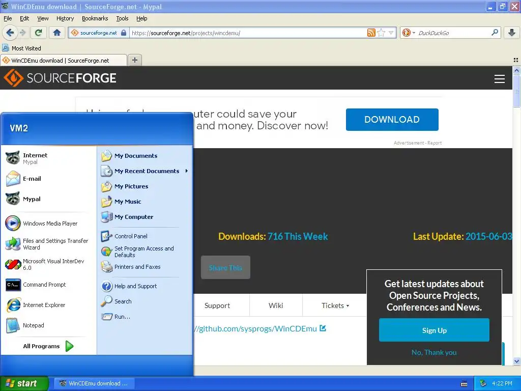521x391 pixels.
Task: Open the Help menu
Action: click(x=142, y=18)
